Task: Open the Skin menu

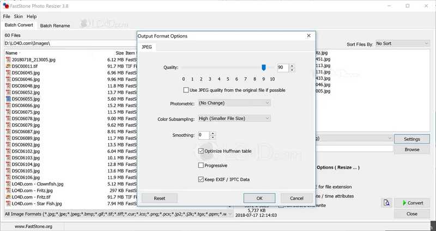Action: (x=18, y=17)
